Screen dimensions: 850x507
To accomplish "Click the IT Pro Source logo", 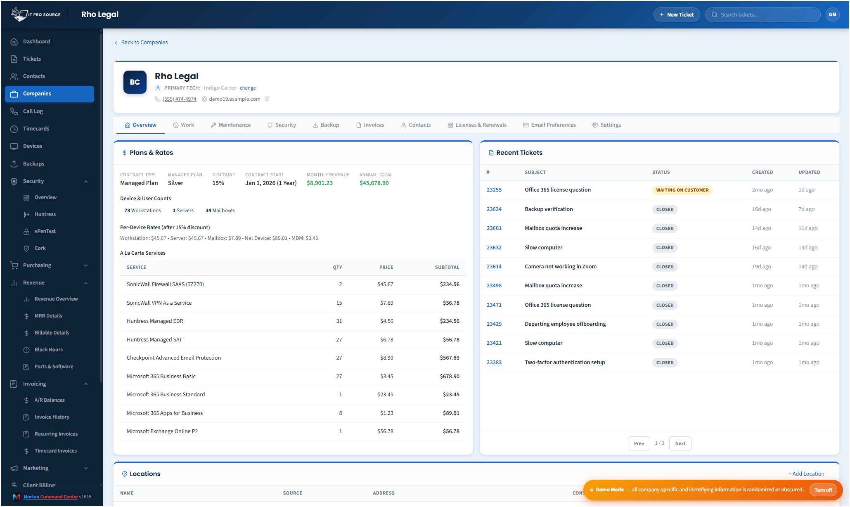I will (x=36, y=14).
